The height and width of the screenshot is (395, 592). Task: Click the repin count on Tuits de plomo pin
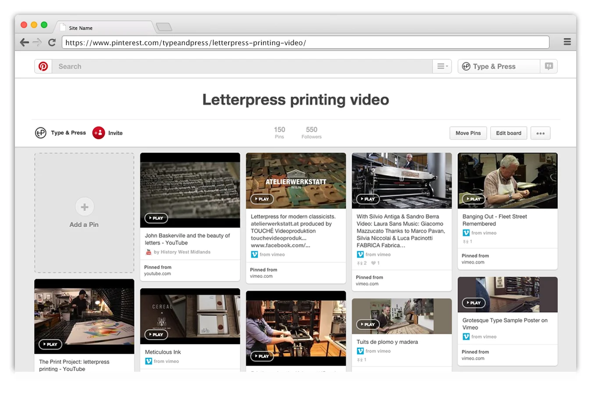click(x=361, y=360)
